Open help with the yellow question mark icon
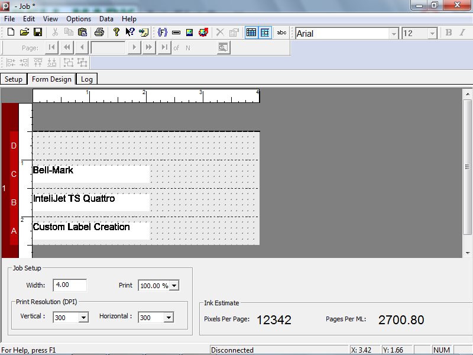 [116, 32]
